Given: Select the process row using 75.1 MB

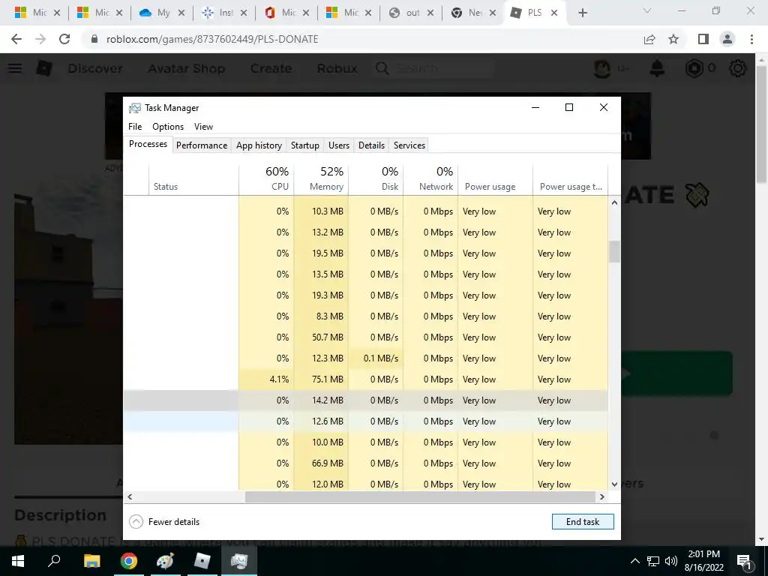Looking at the screenshot, I should (x=366, y=379).
